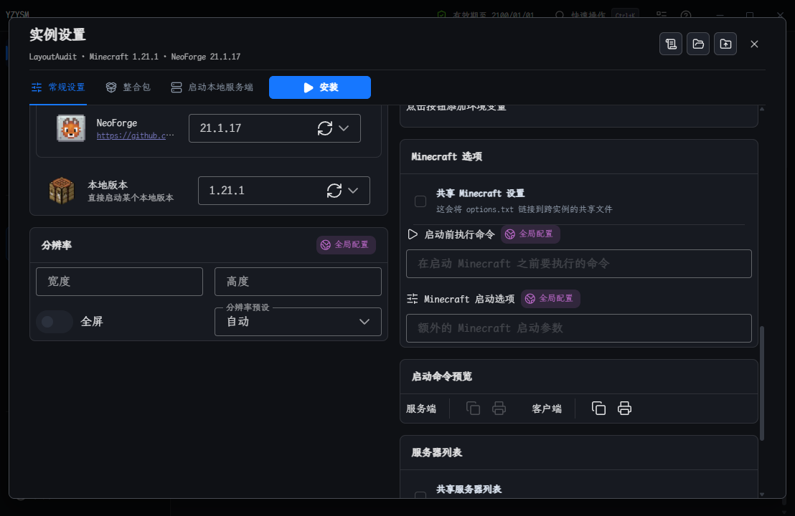Viewport: 795px width, 516px height.
Task: Refresh the local version 1.21.1 list
Action: (334, 191)
